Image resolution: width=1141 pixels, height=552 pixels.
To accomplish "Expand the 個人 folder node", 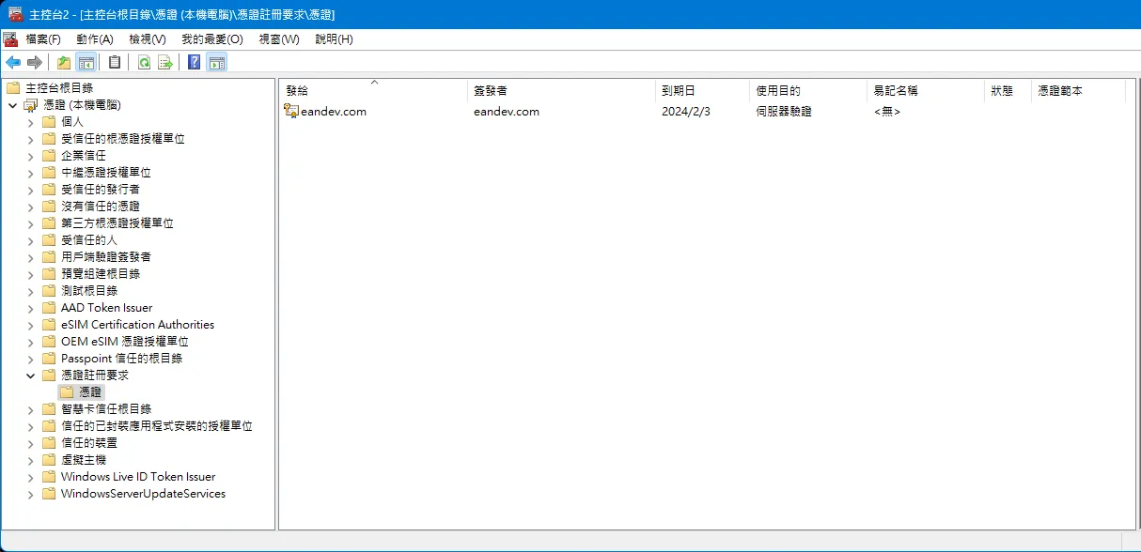I will [x=31, y=122].
